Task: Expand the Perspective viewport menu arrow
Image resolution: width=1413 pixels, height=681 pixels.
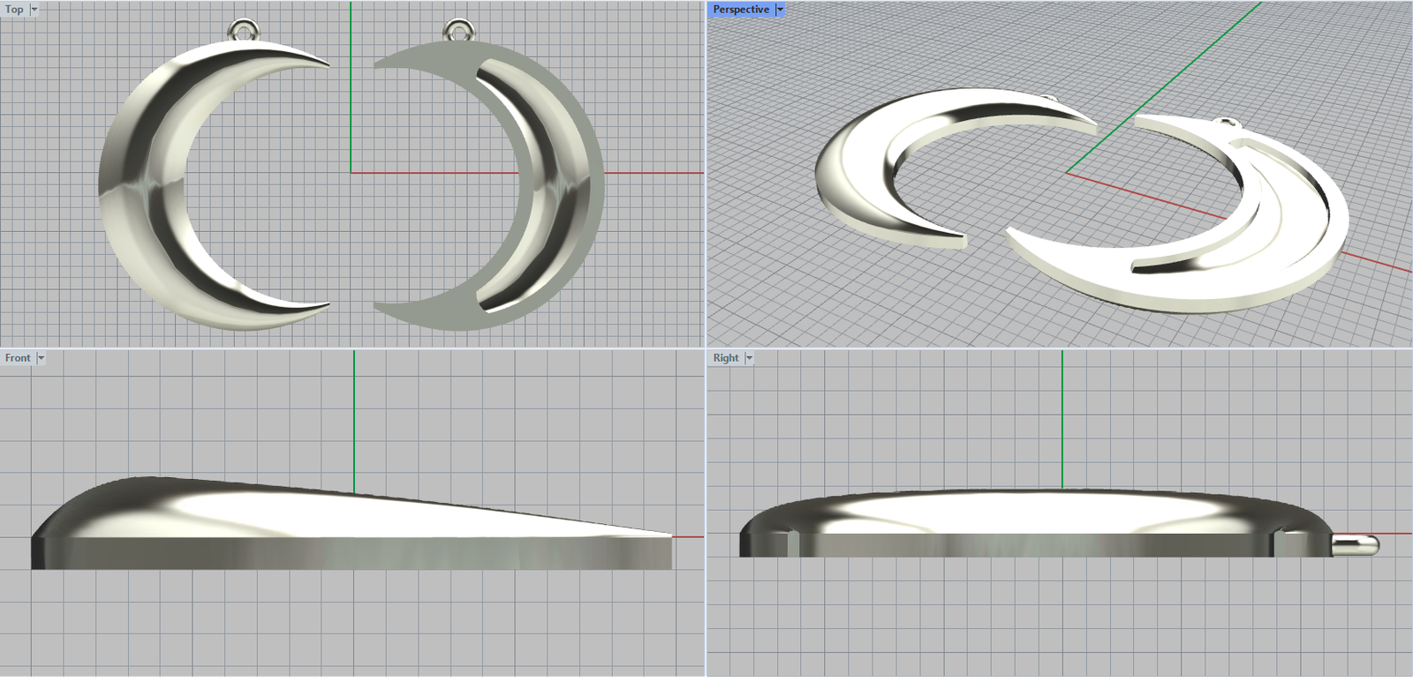Action: tap(780, 10)
